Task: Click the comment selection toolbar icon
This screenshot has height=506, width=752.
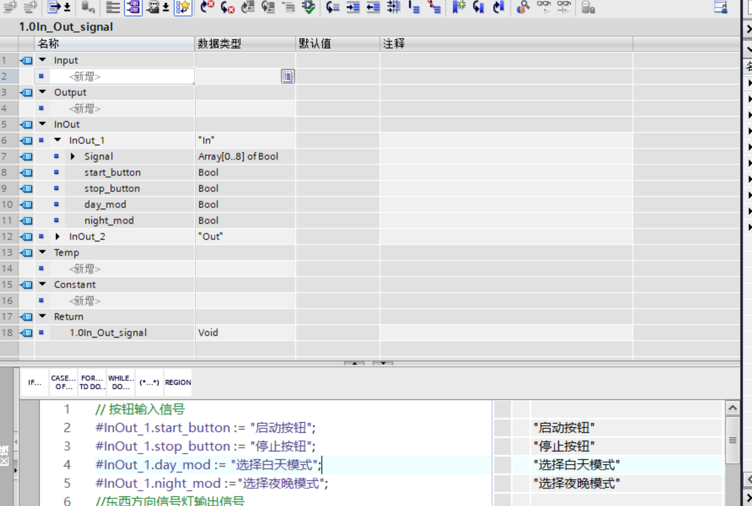Action: 414,7
